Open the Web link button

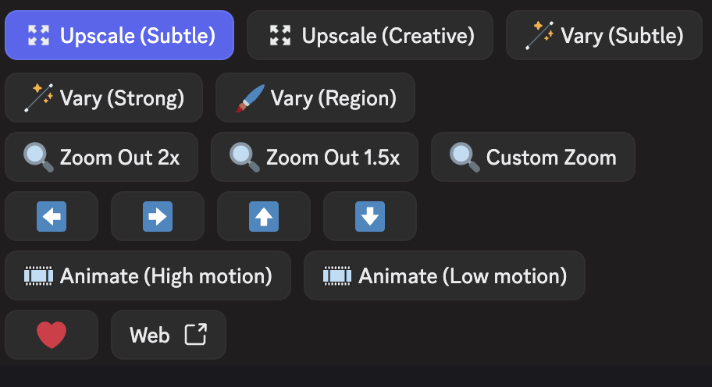click(x=169, y=335)
